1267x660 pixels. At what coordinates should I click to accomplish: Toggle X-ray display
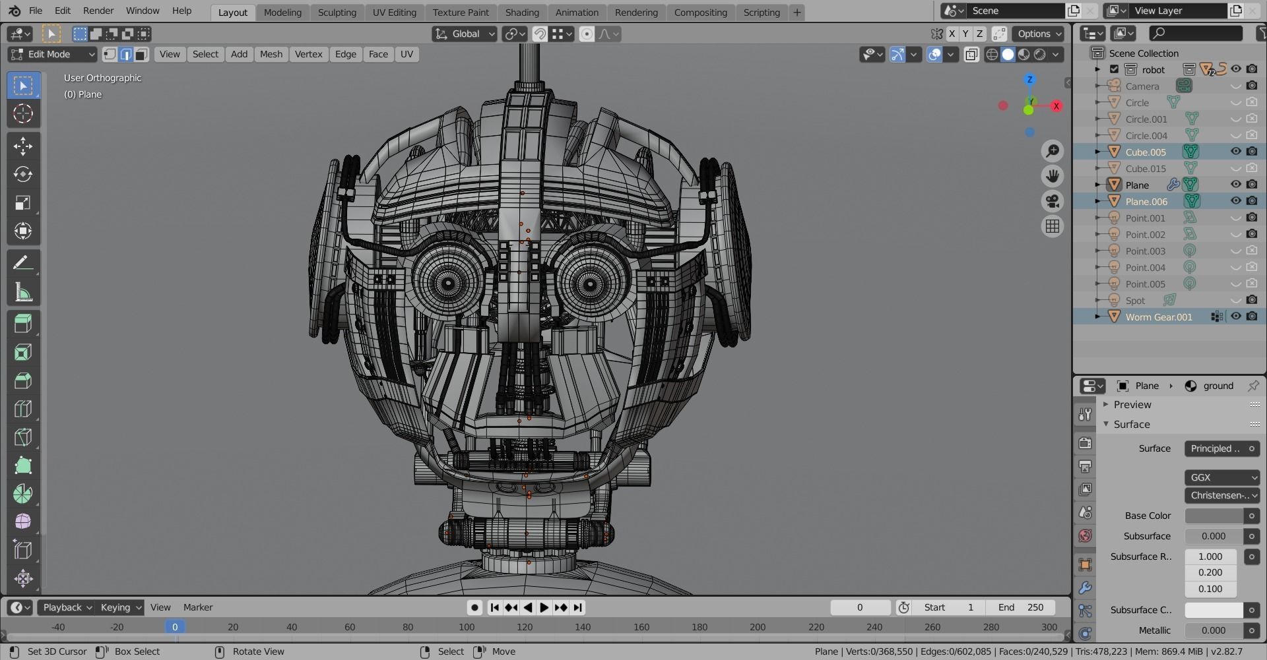click(971, 55)
